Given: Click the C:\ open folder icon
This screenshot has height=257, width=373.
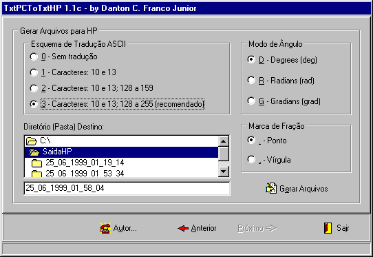Looking at the screenshot, I should tap(32, 141).
